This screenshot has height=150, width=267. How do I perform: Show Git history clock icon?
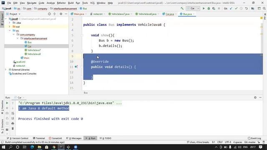pos(241,8)
